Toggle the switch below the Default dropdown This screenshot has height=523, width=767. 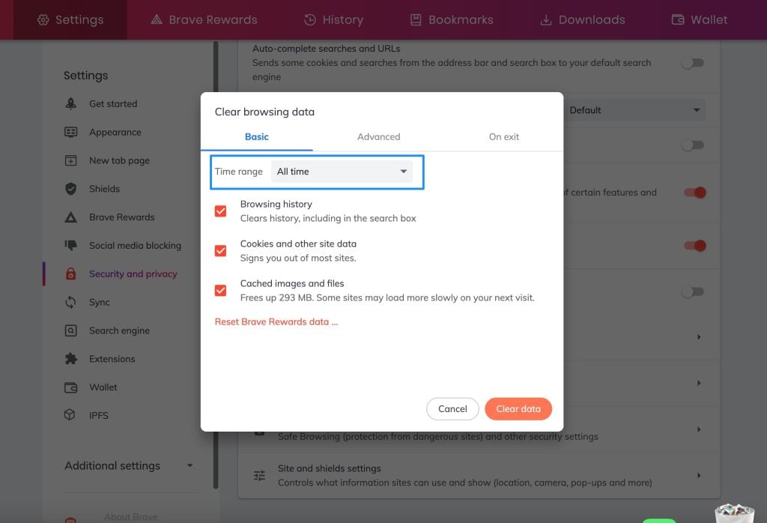coord(694,145)
